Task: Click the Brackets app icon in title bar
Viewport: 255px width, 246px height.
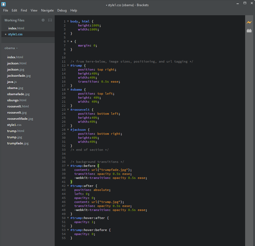Action: pyautogui.click(x=3, y=4)
